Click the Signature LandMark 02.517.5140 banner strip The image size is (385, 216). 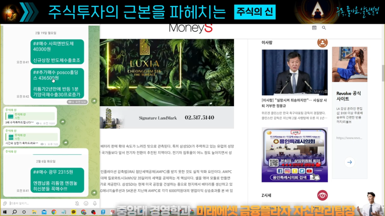[x=167, y=118]
